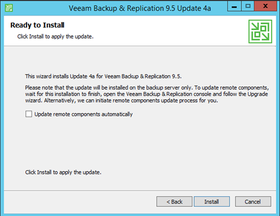Click the empty gray area below the checkbox

tap(140, 143)
